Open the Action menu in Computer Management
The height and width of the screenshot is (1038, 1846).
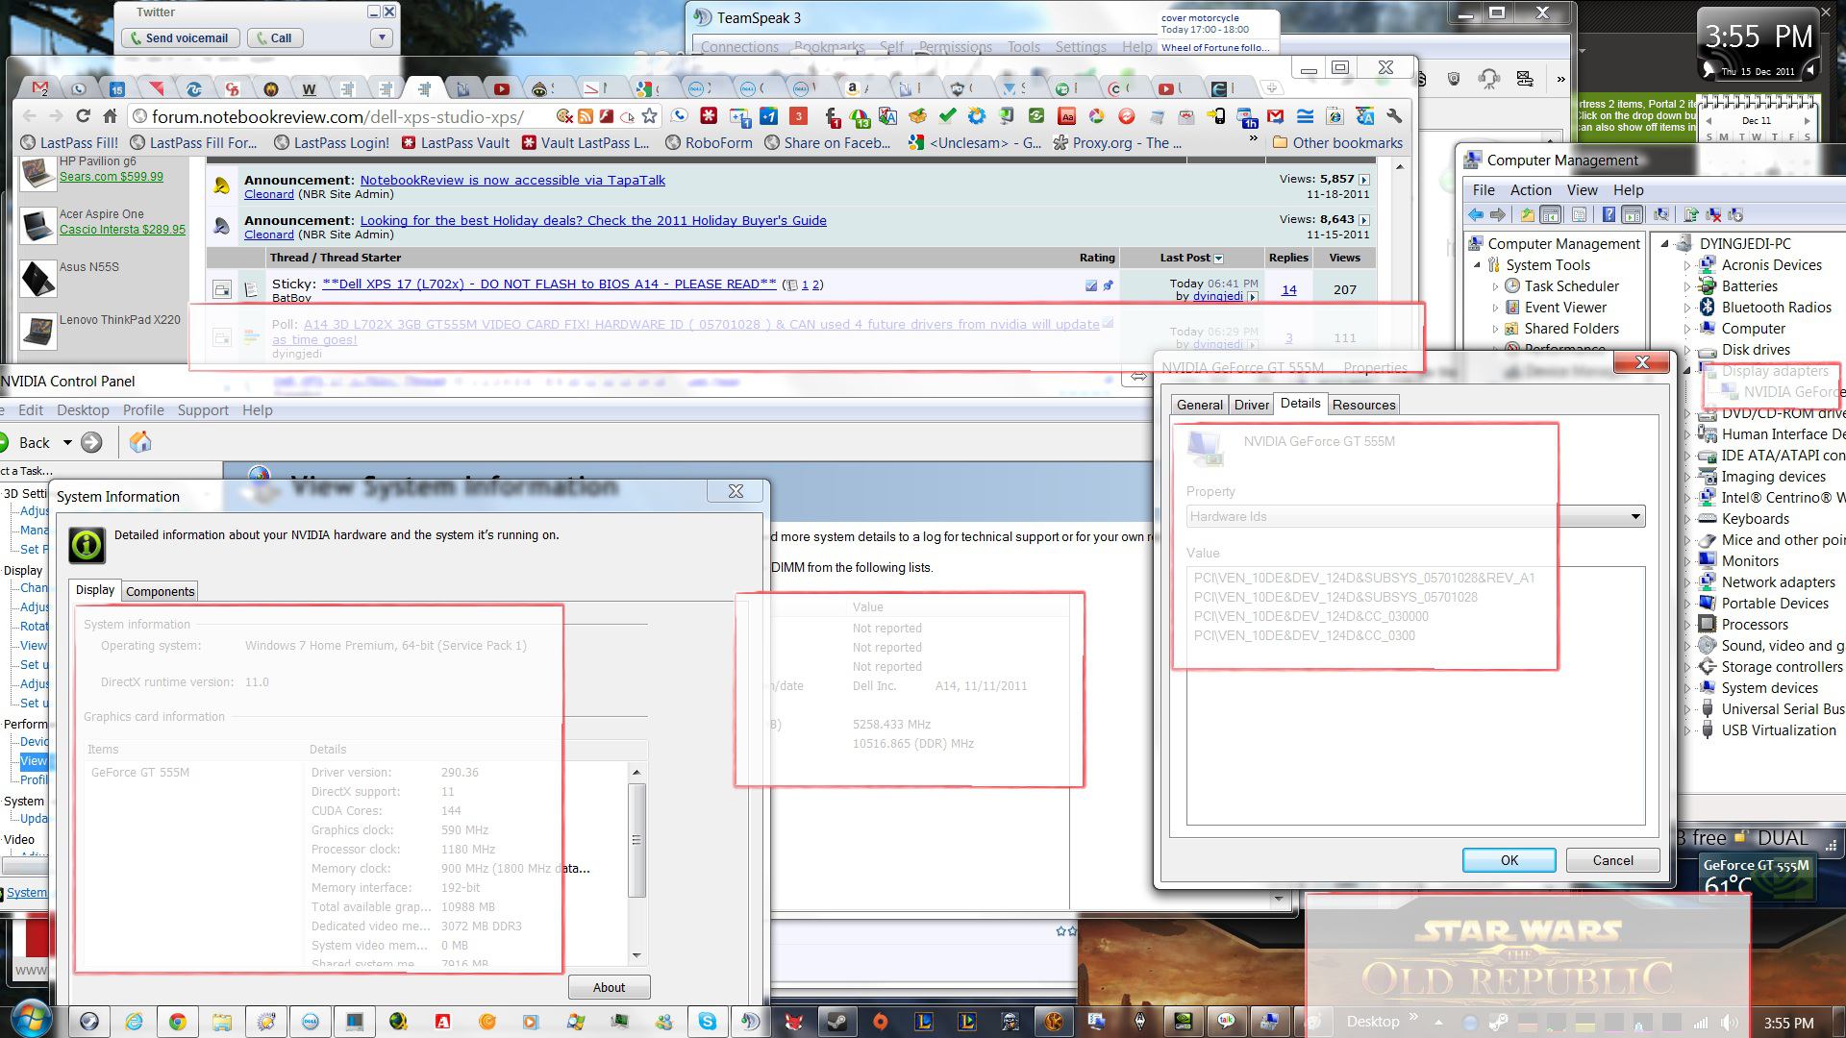[x=1531, y=190]
